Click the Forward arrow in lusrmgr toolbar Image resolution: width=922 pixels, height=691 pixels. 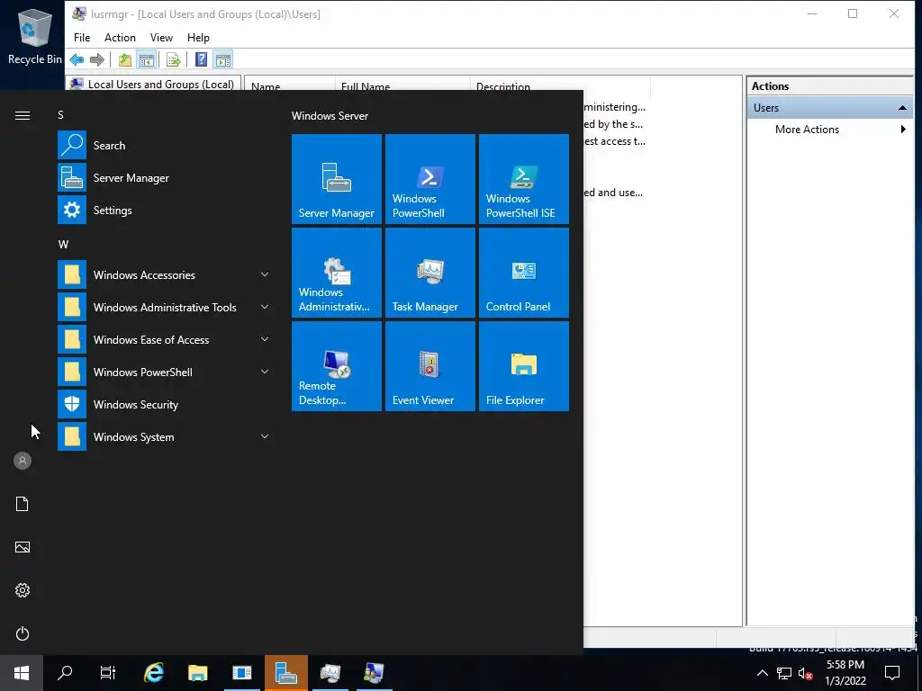coord(97,59)
